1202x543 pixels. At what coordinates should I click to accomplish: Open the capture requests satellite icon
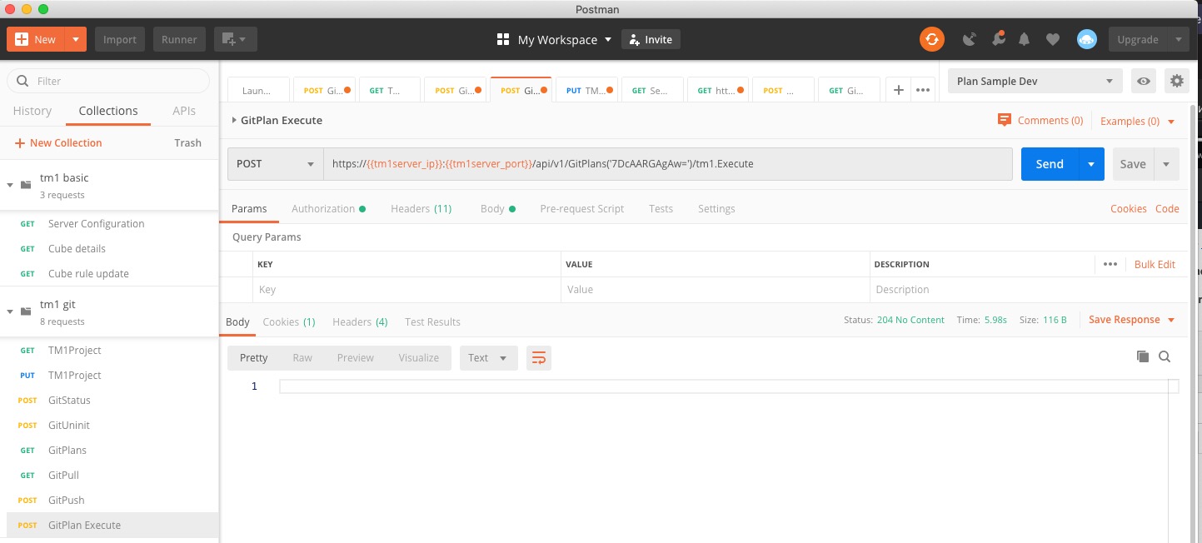969,39
